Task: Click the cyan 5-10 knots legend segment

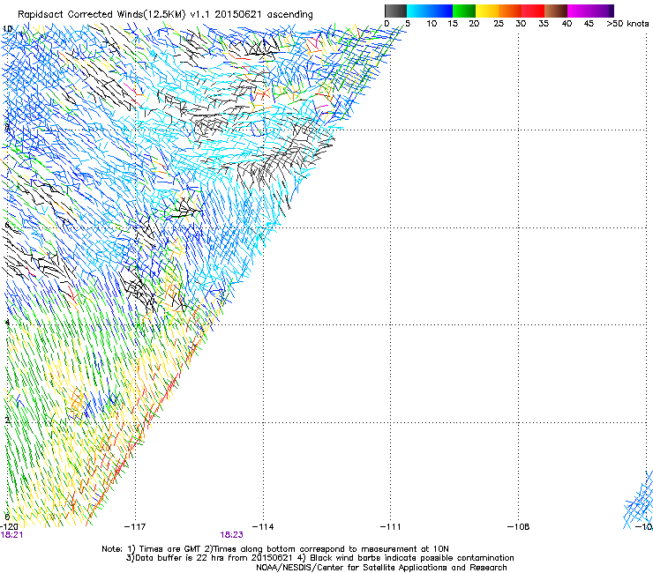Action: tap(418, 11)
